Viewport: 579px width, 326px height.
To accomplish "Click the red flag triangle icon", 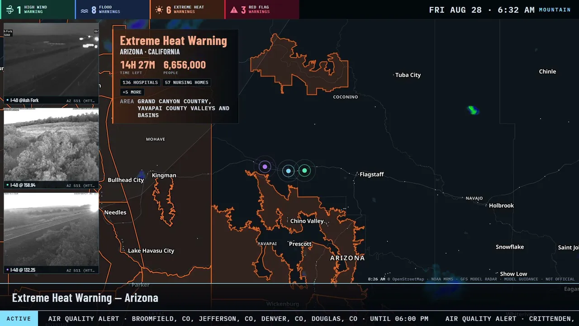I will [x=234, y=10].
